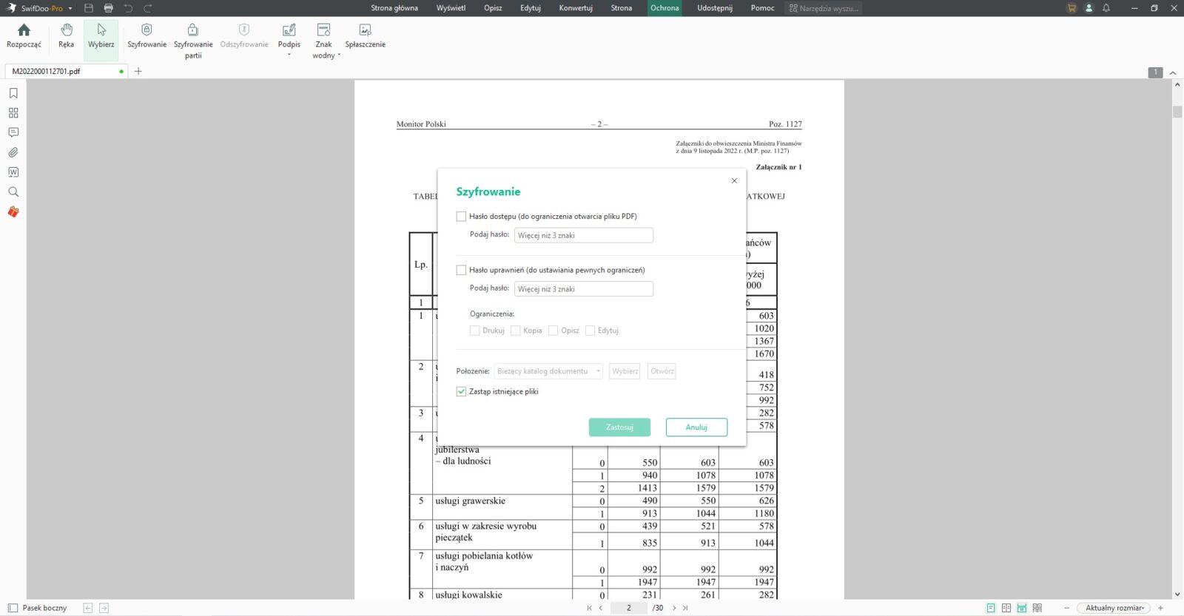The height and width of the screenshot is (616, 1184).
Task: Open the notifications bell icon
Action: (x=1106, y=8)
